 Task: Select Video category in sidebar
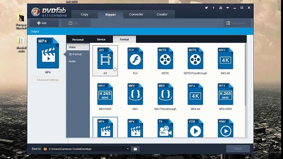point(78,47)
